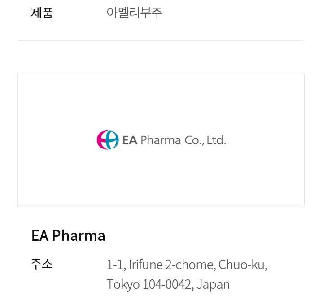Click the horizontal divider below the product row

coord(161,41)
